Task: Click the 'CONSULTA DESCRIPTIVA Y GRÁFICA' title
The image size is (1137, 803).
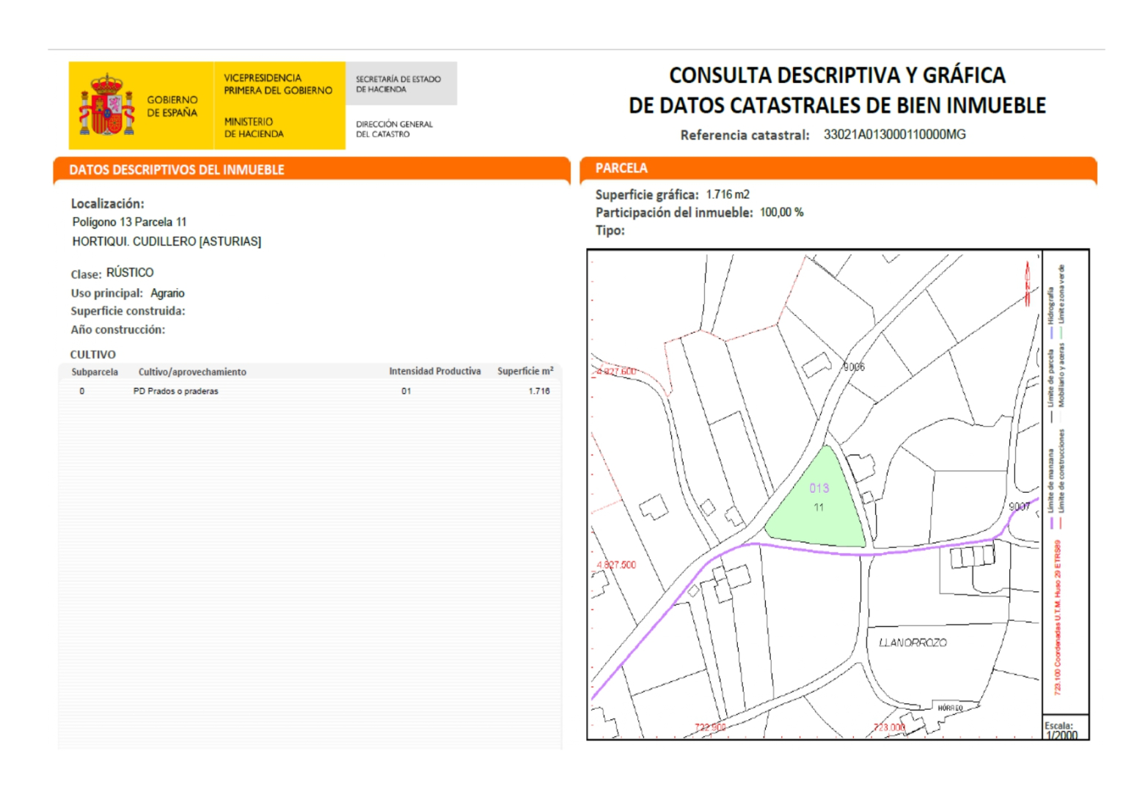Action: pyautogui.click(x=837, y=76)
